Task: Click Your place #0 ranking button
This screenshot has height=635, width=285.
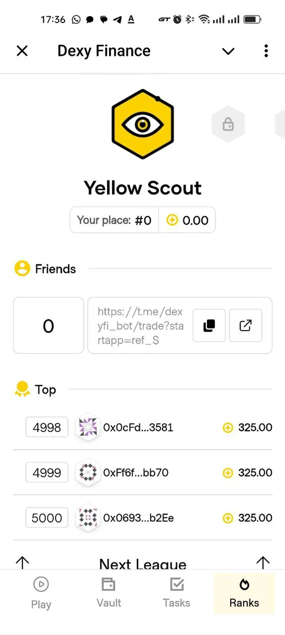Action: pyautogui.click(x=114, y=220)
